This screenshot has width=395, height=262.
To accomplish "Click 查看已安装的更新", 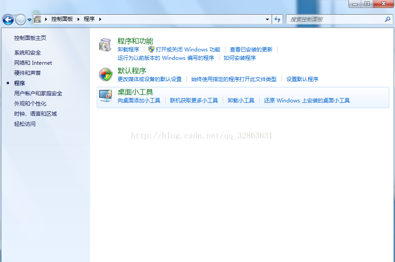I will coord(251,50).
